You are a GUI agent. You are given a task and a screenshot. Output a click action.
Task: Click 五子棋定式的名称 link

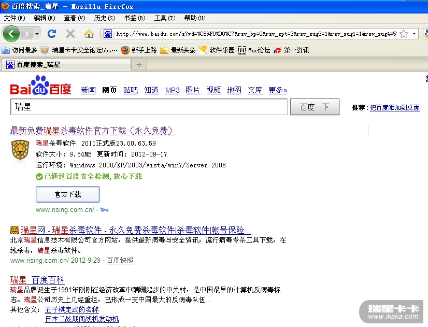(x=72, y=309)
